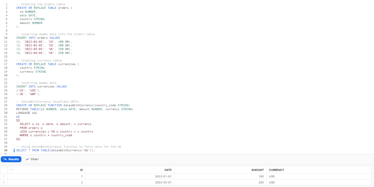Select result row number 1
This screenshot has width=374, height=187.
[4, 176]
